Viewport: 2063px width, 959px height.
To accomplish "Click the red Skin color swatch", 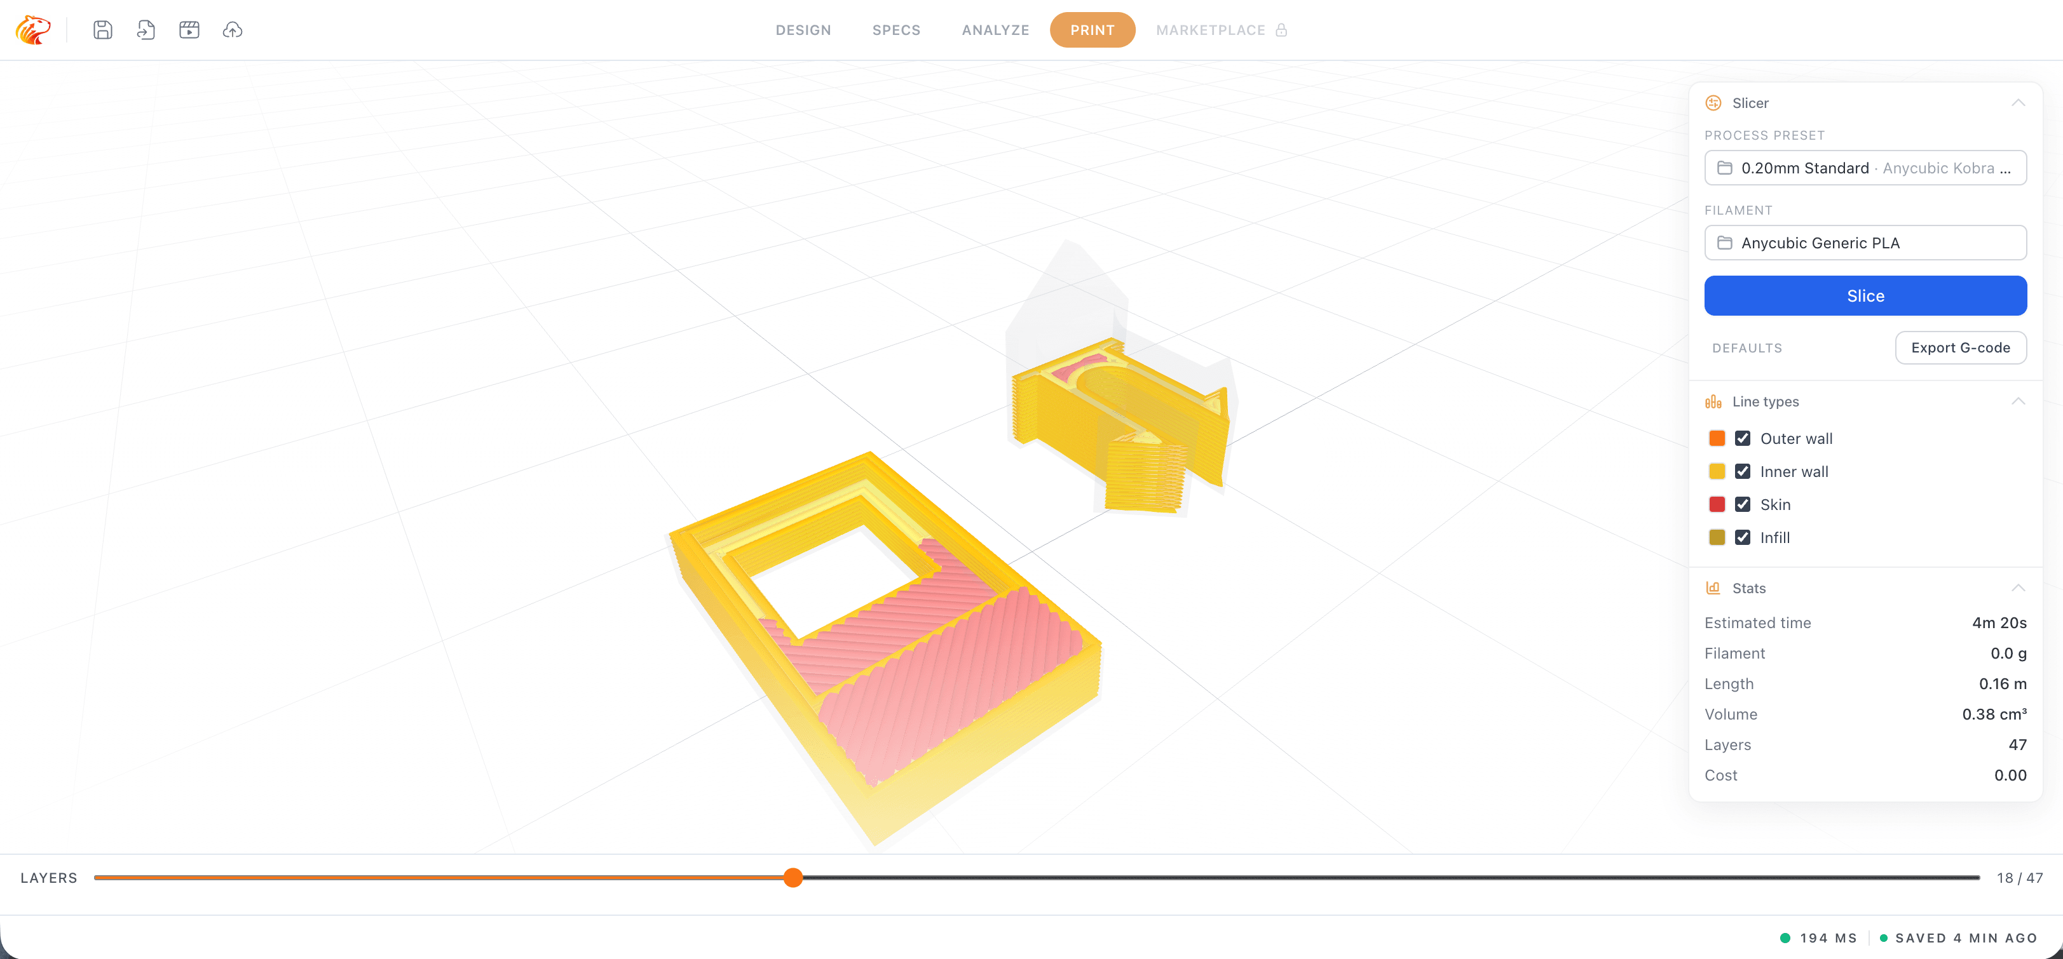I will (x=1716, y=504).
